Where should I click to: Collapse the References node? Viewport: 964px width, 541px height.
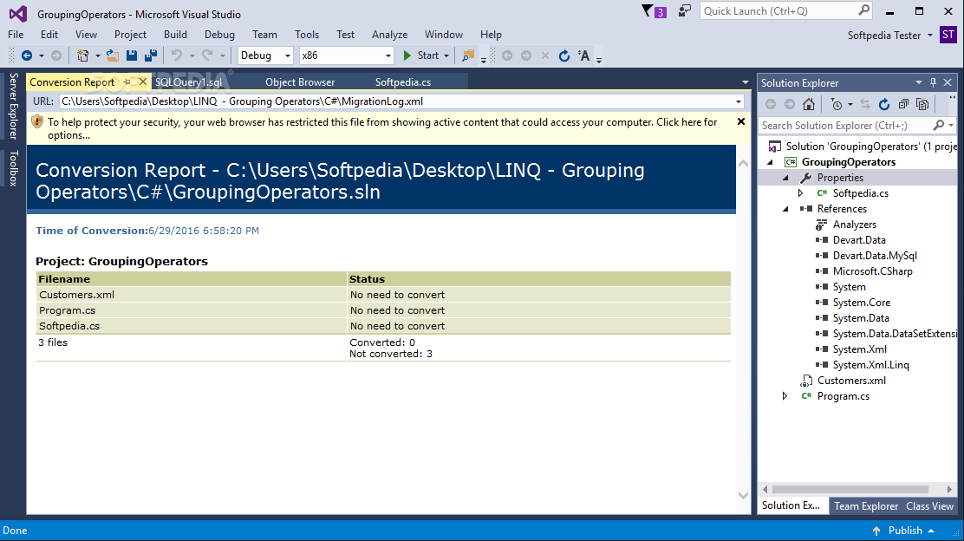(x=786, y=209)
